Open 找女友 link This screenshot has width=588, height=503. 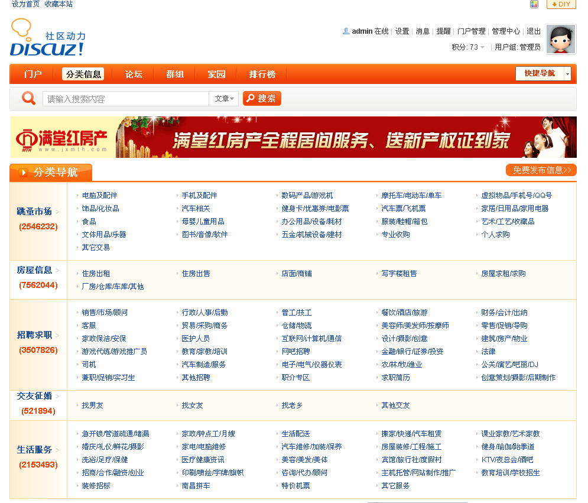192,405
